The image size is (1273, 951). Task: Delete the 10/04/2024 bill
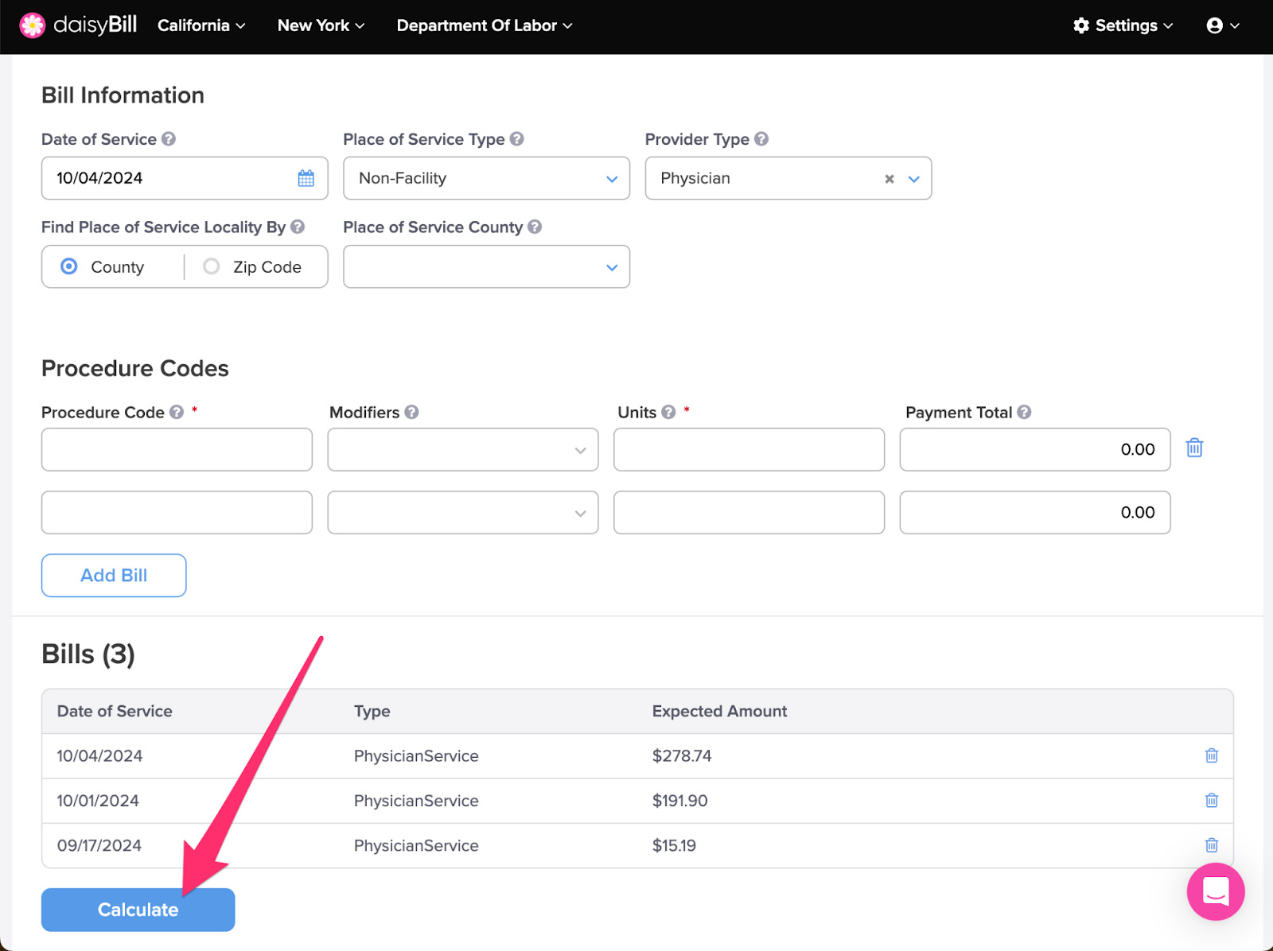1212,755
